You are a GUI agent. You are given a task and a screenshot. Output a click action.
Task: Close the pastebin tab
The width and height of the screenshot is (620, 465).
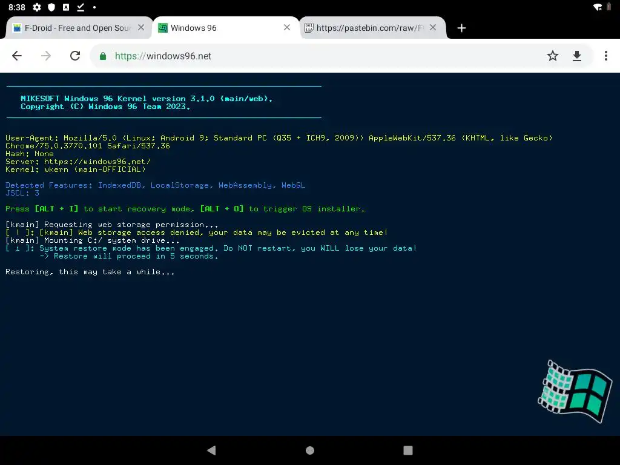tap(433, 27)
